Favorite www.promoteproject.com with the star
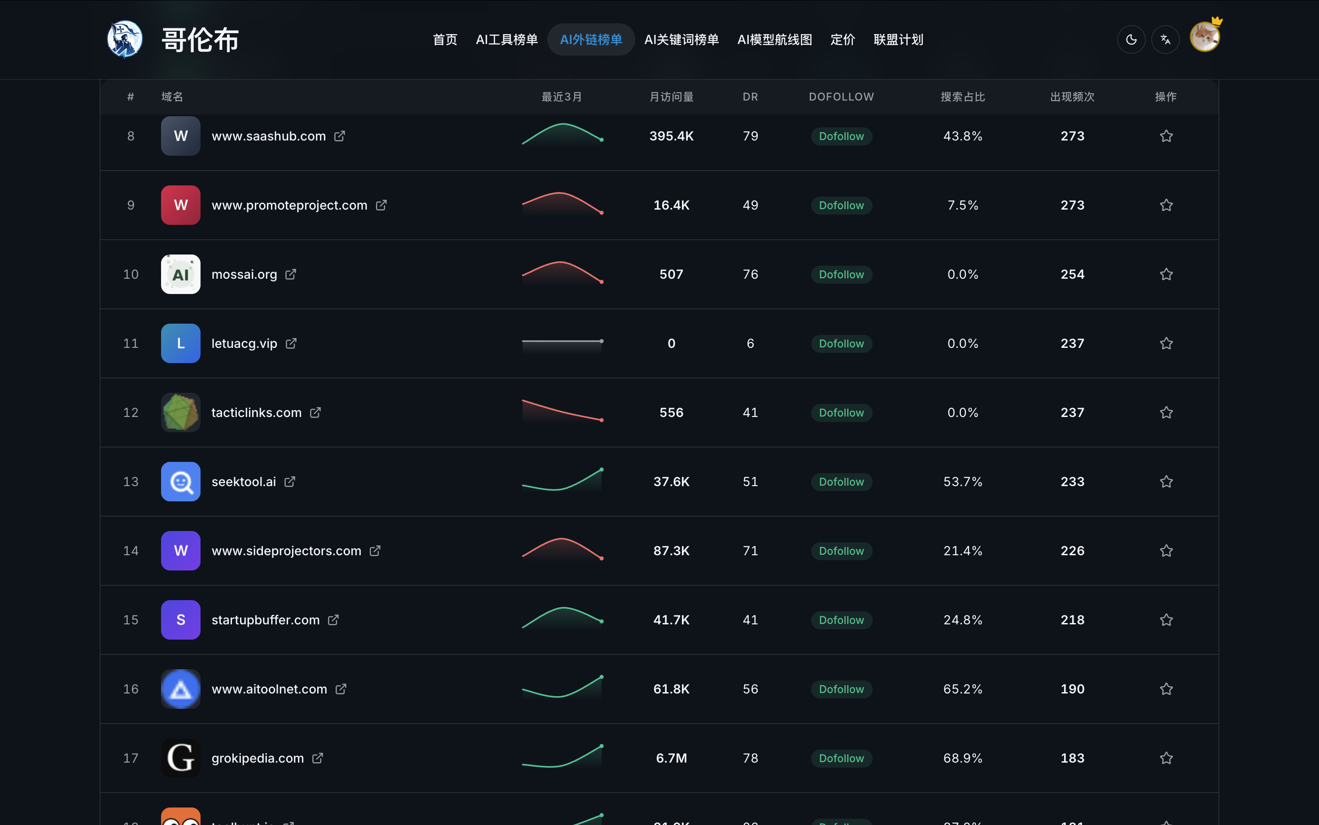The width and height of the screenshot is (1319, 825). (1166, 205)
